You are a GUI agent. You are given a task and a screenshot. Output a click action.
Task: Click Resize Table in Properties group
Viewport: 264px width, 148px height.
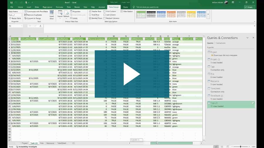coord(15,18)
